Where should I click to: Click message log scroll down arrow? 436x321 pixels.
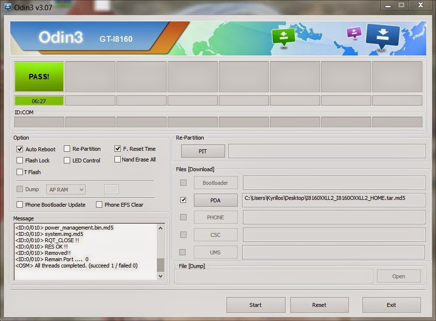[x=160, y=276]
